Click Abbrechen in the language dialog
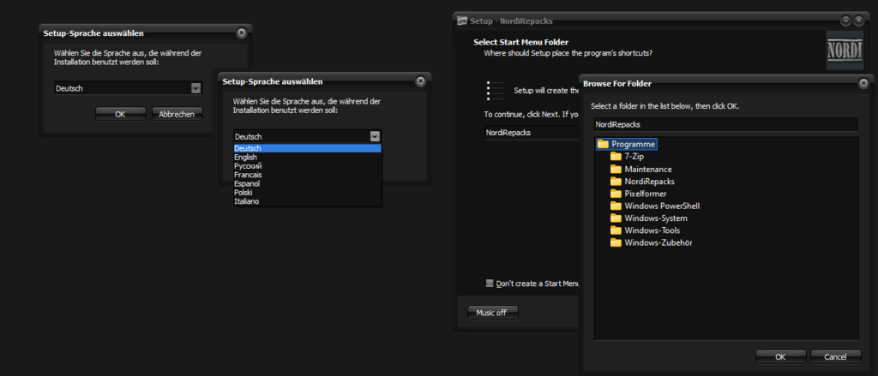The image size is (878, 376). (x=177, y=114)
